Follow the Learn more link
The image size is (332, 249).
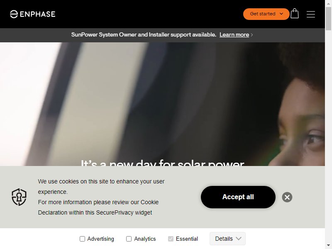tap(234, 35)
